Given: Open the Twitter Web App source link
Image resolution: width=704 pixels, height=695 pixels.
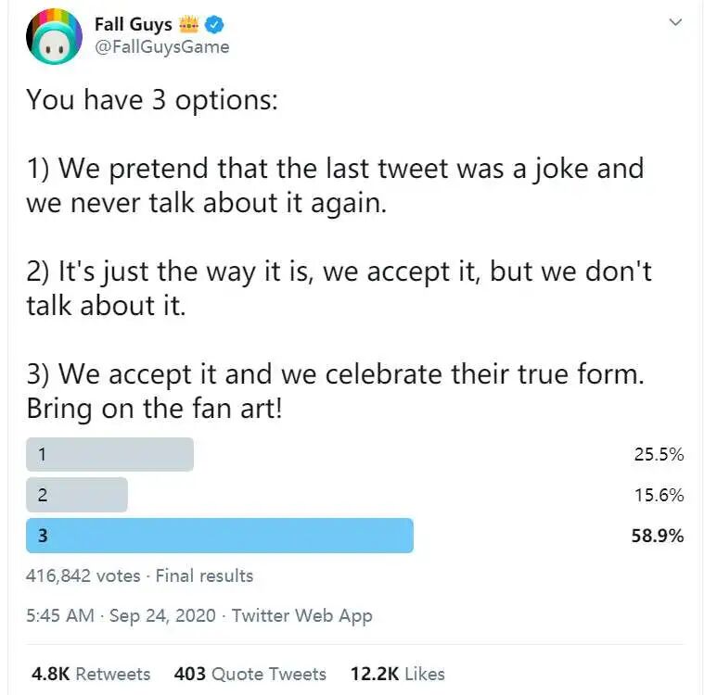Looking at the screenshot, I should coord(302,615).
